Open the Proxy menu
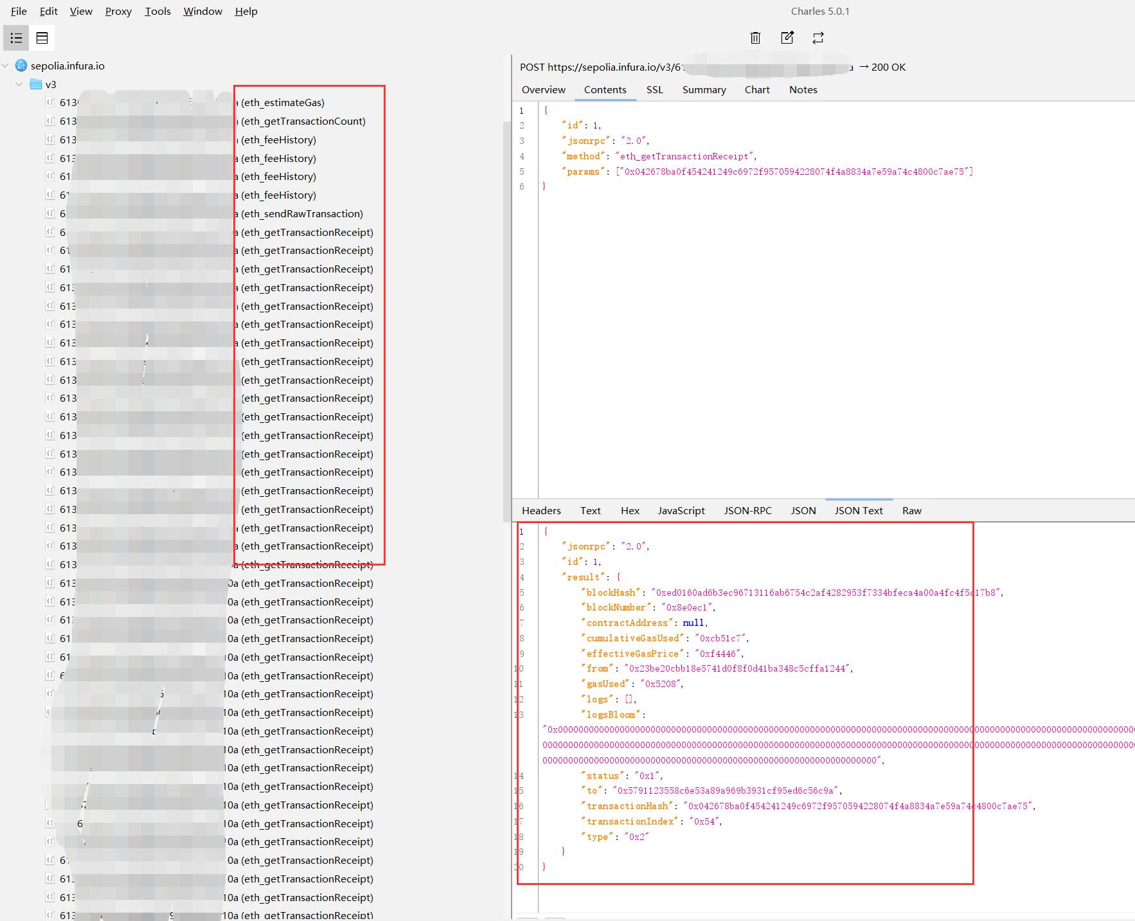This screenshot has width=1135, height=921. coord(118,12)
